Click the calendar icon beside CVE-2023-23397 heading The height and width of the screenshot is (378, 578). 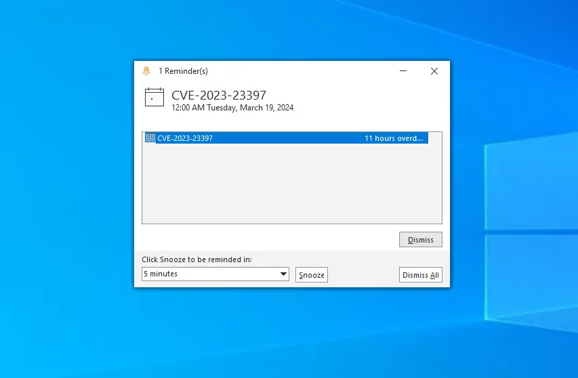coord(154,98)
